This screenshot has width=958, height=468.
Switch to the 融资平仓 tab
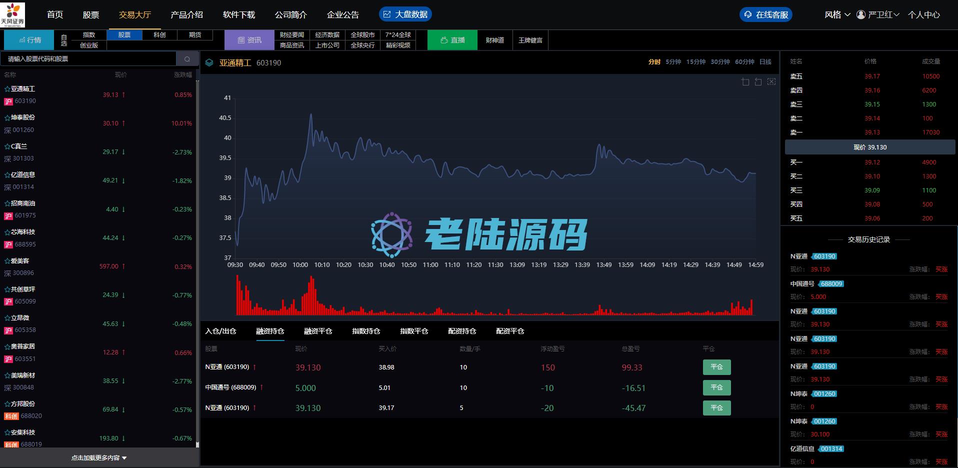[x=318, y=331]
